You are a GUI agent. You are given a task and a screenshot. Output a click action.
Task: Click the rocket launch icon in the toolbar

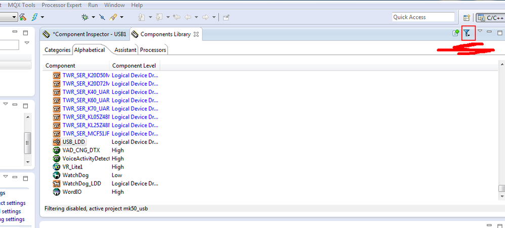click(113, 17)
